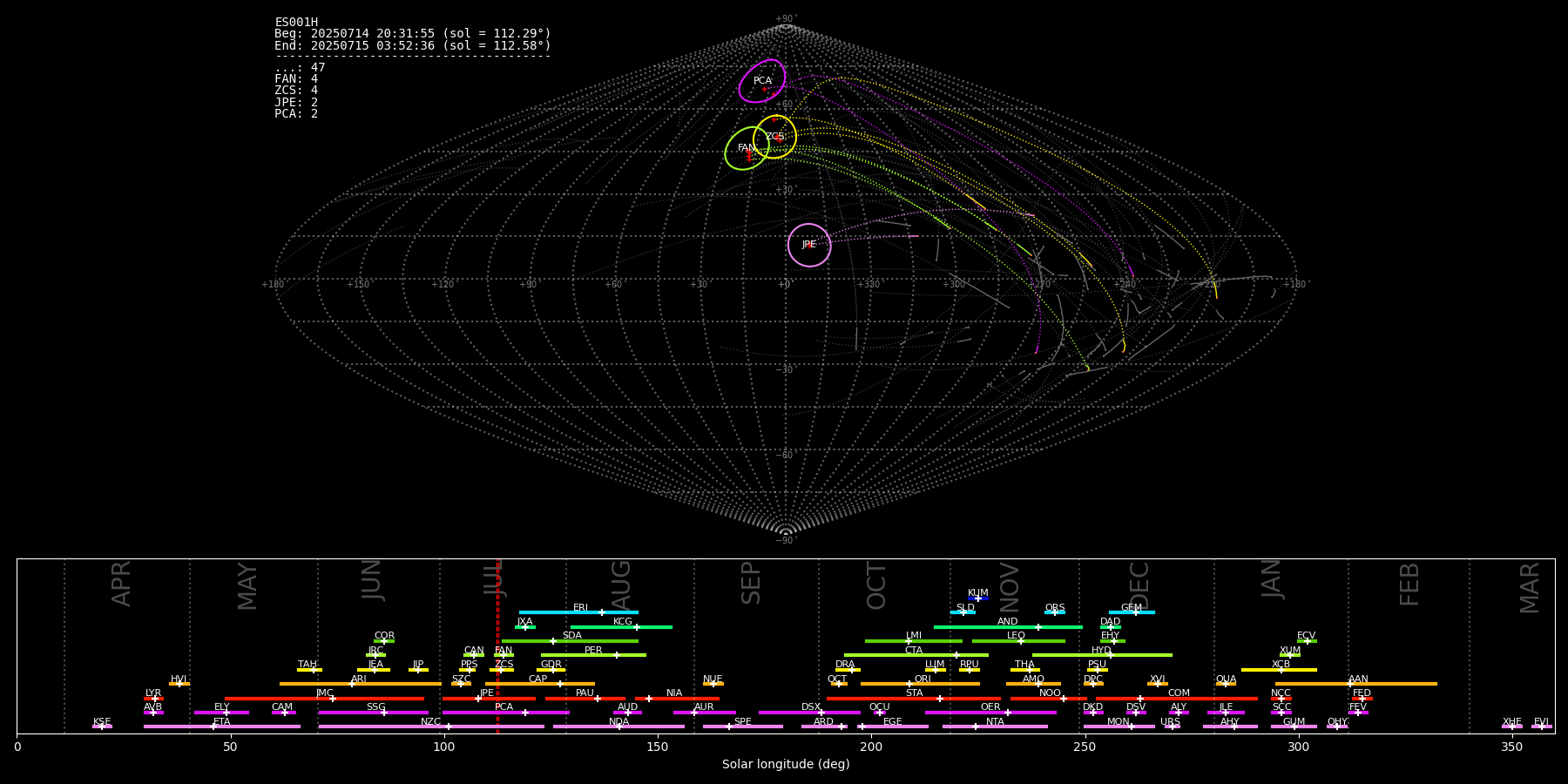Viewport: 1568px width, 784px height.
Task: Click the ERI cyan bar in the timeline
Action: [x=578, y=612]
